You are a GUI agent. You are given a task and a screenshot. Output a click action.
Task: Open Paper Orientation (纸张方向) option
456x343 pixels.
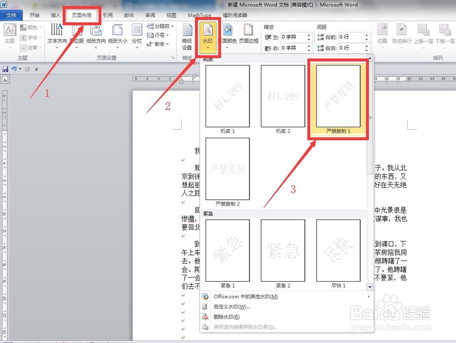pyautogui.click(x=96, y=35)
